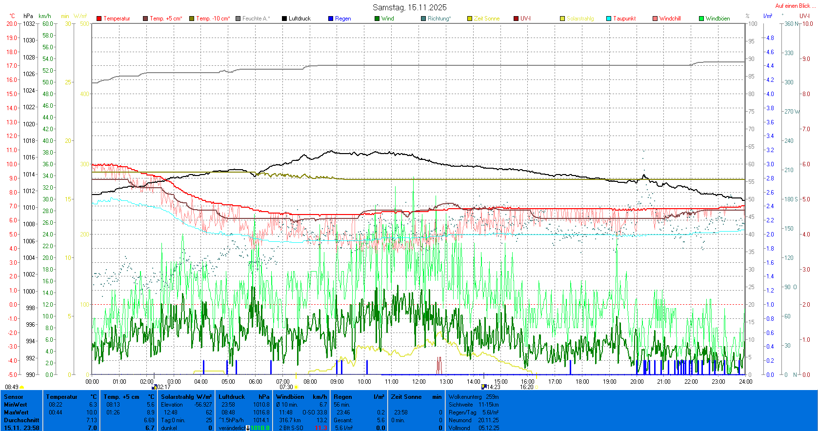Click the Windböen legend label

718,19
